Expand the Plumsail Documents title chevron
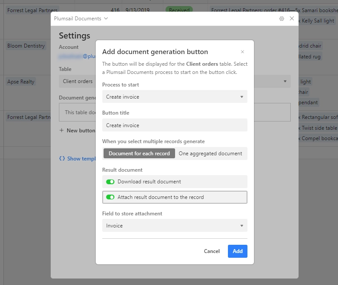Image resolution: width=338 pixels, height=285 pixels. coord(106,19)
